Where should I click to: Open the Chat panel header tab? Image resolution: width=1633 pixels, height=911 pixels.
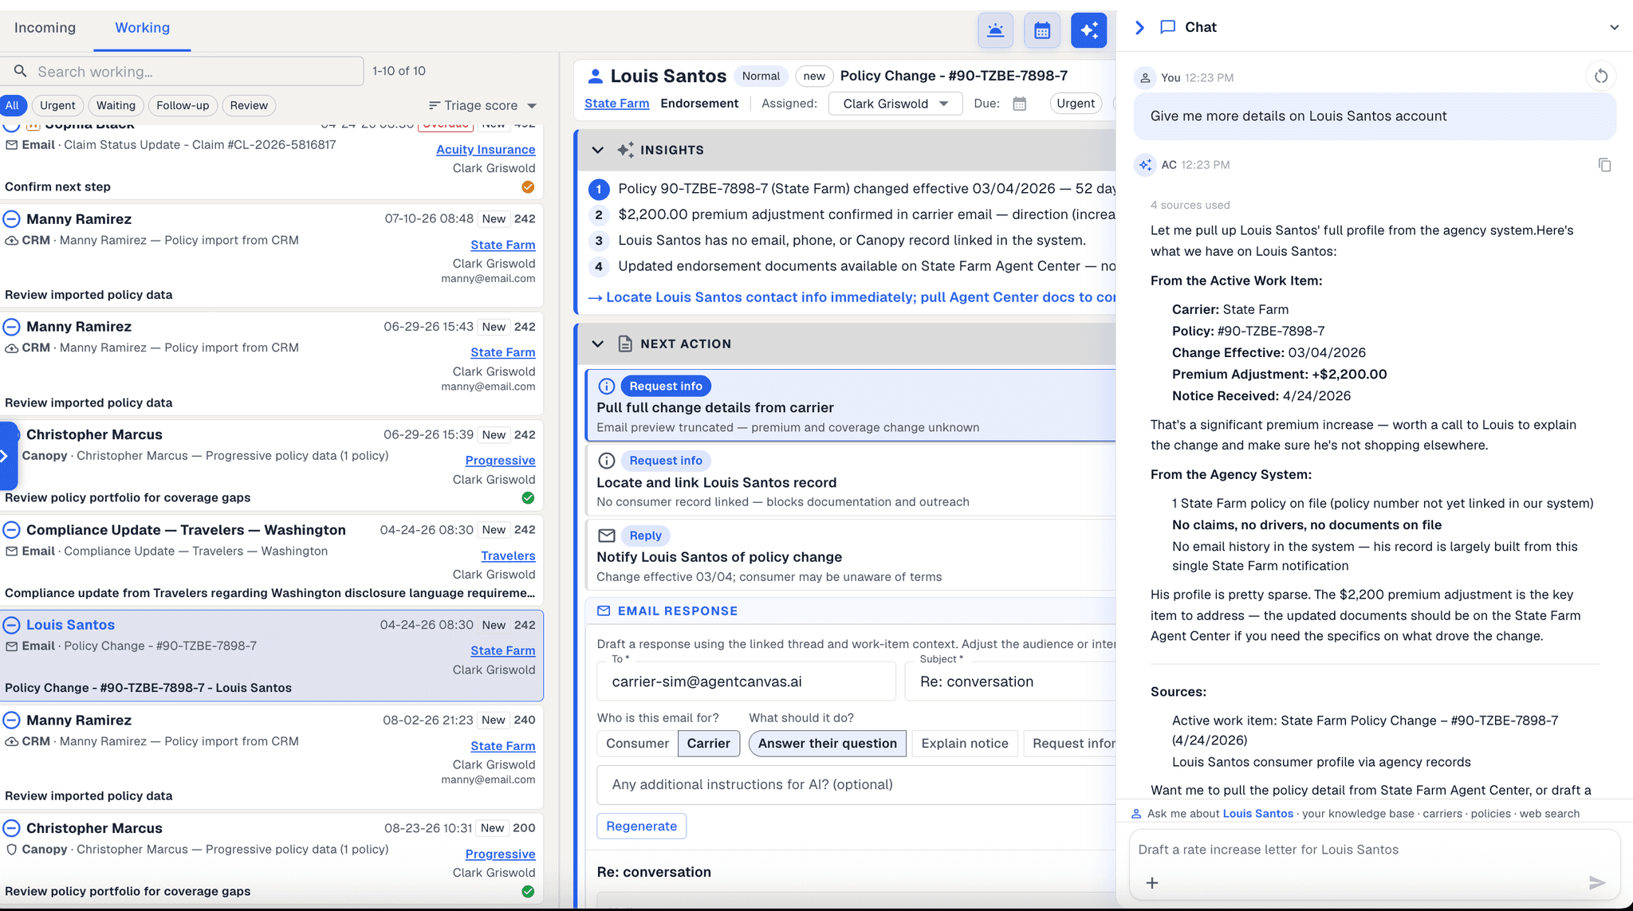coord(1188,27)
